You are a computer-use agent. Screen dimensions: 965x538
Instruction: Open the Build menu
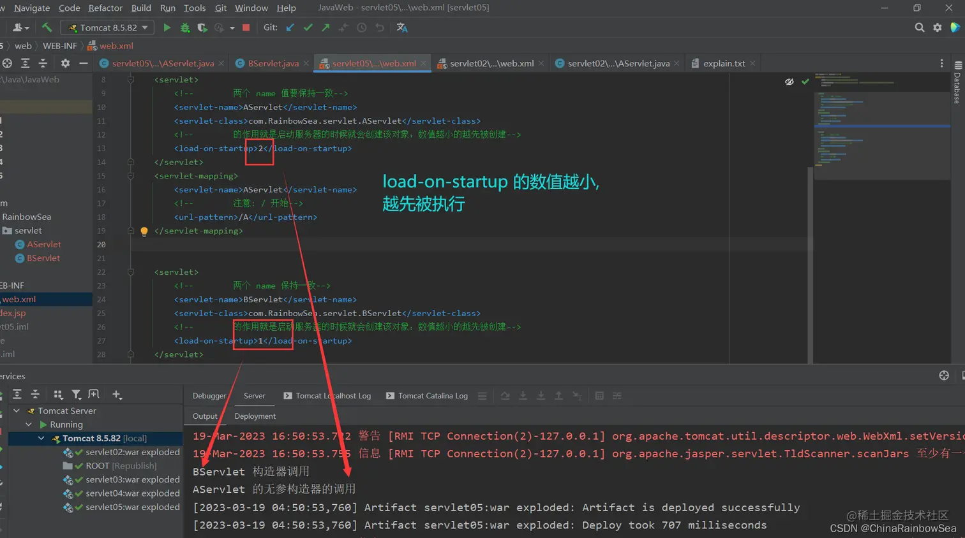(141, 8)
